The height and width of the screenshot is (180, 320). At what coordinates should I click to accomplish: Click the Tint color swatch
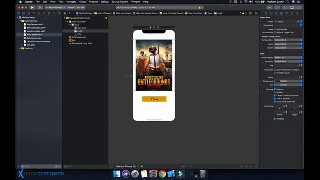coord(277,85)
